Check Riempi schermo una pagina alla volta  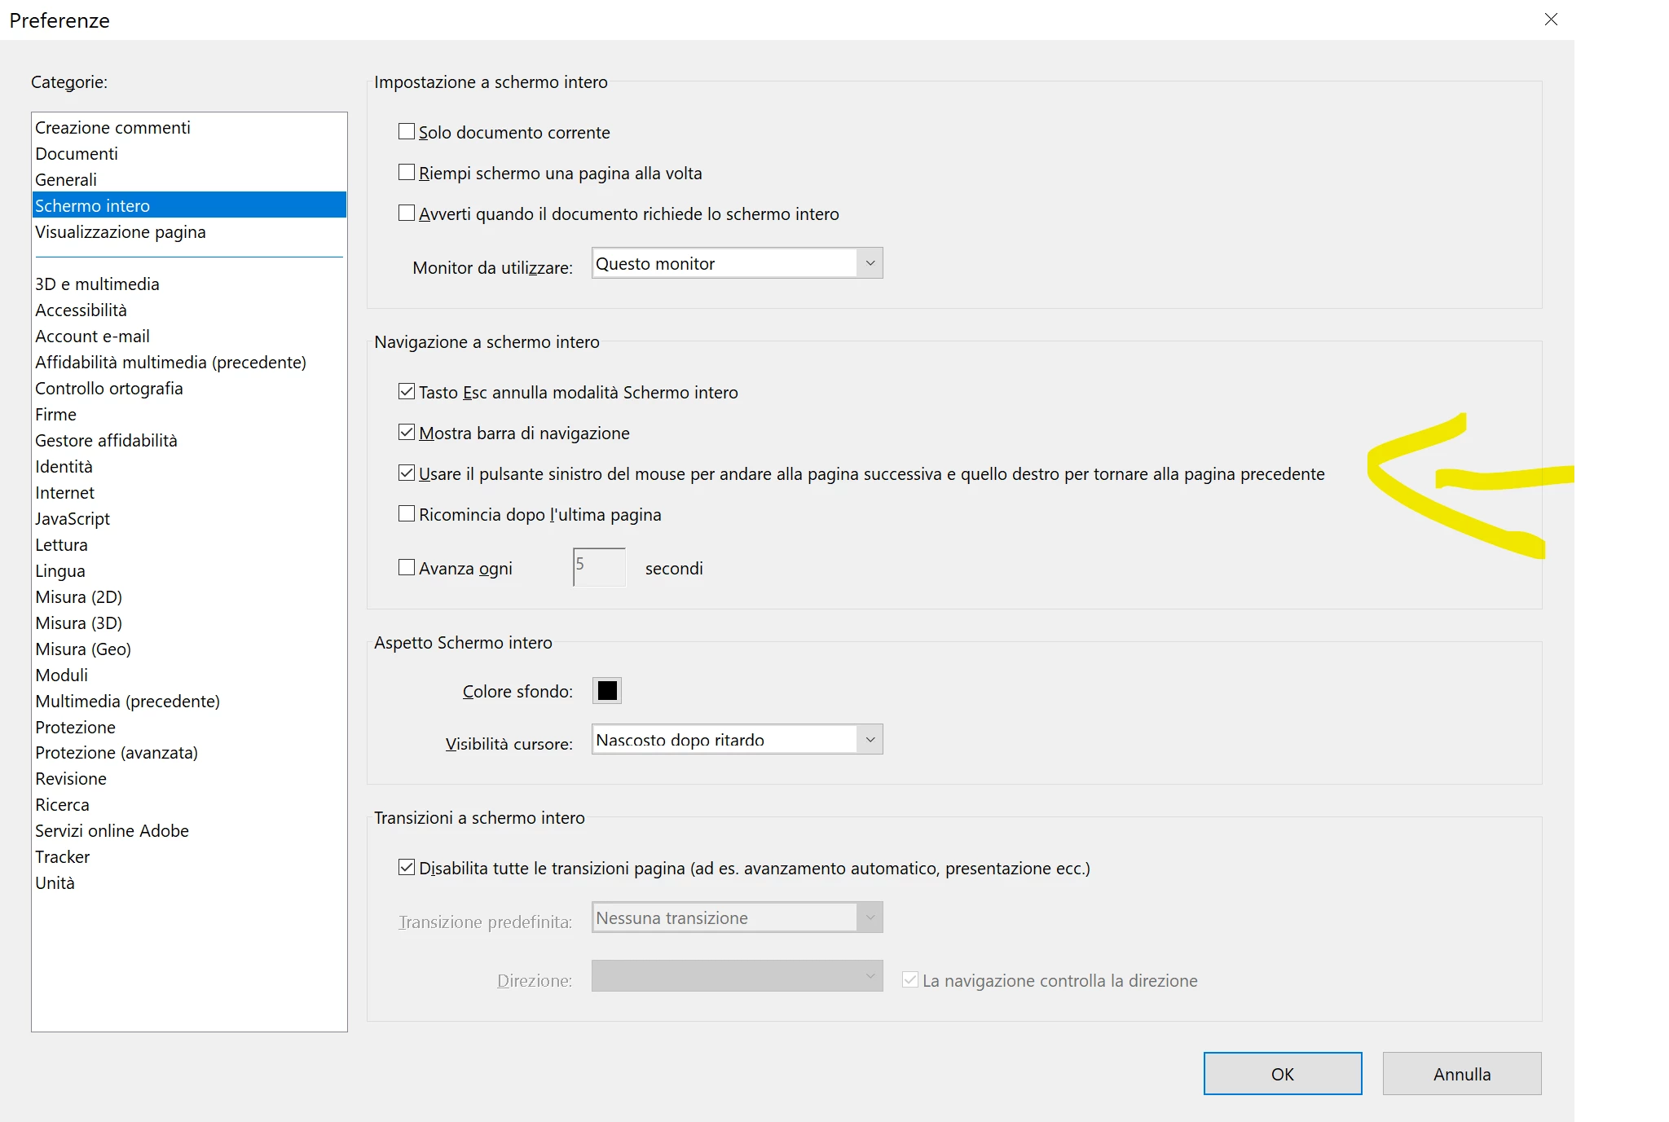(407, 172)
